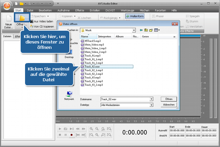This screenshot has width=220, height=147.
Task: Click the Dateiname input field
Action: pyautogui.click(x=125, y=99)
